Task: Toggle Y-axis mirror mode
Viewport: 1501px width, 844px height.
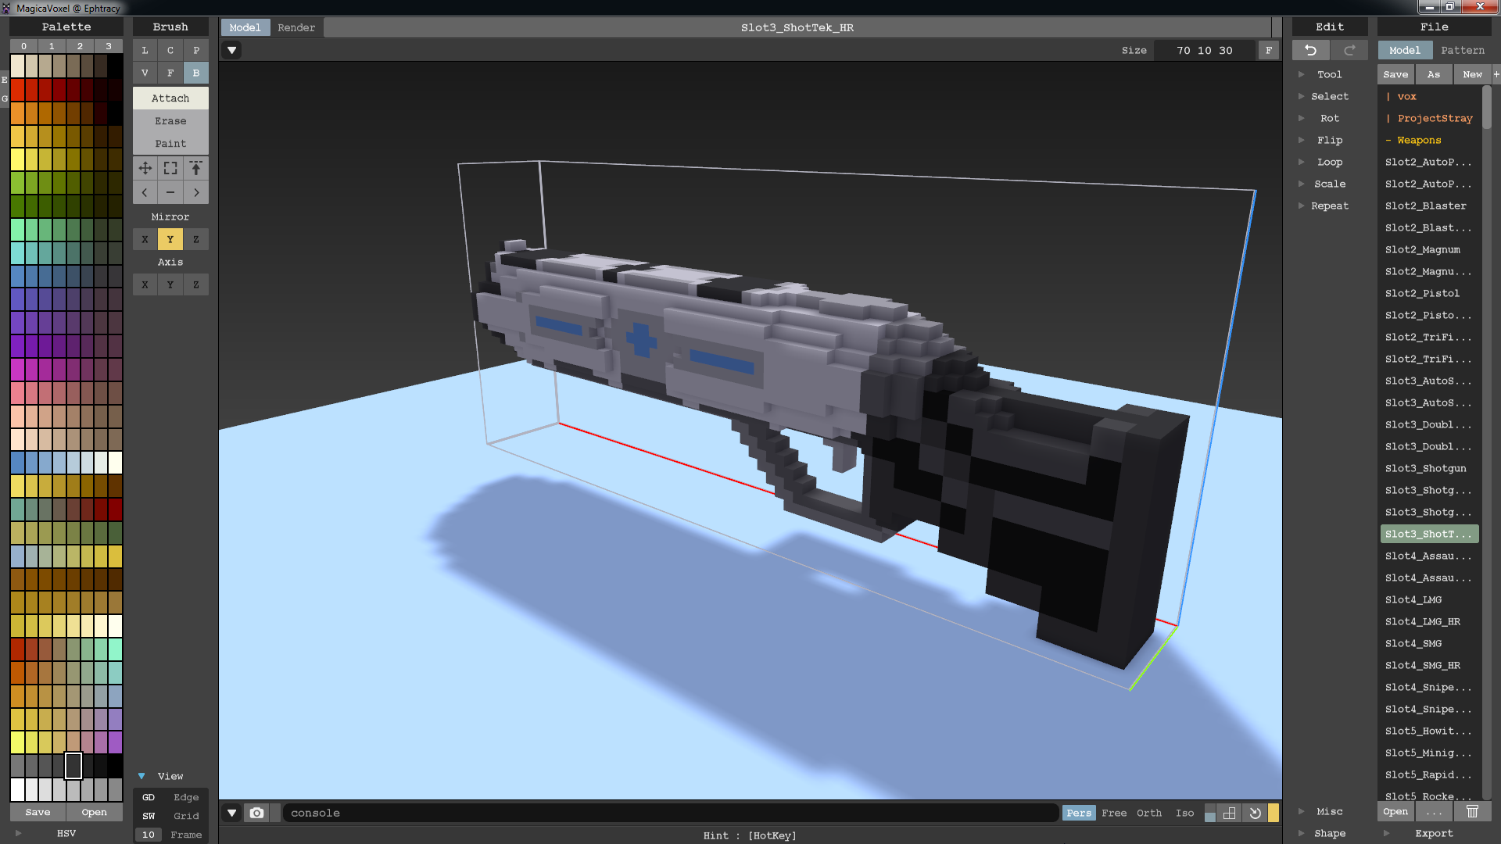Action: click(x=170, y=238)
